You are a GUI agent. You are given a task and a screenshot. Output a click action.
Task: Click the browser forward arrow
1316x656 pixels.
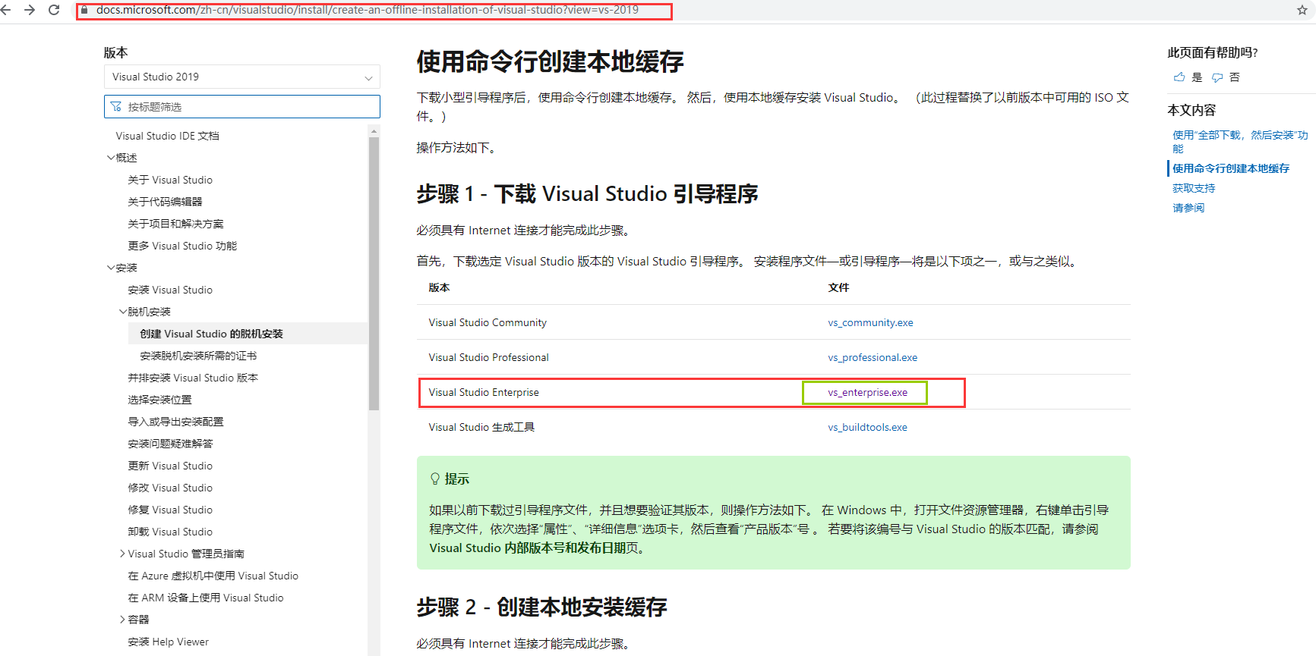pos(30,10)
